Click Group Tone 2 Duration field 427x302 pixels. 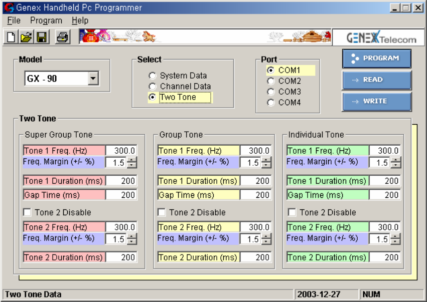256,257
